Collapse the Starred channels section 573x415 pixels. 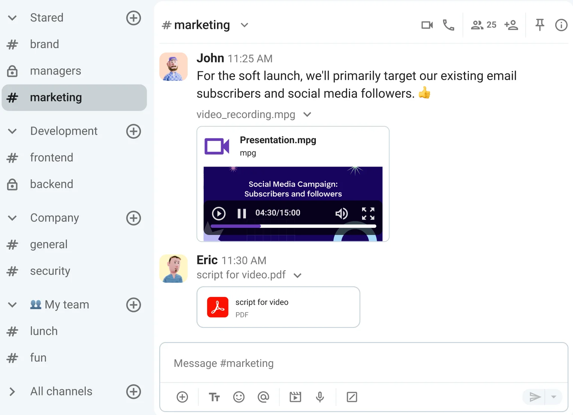point(12,18)
